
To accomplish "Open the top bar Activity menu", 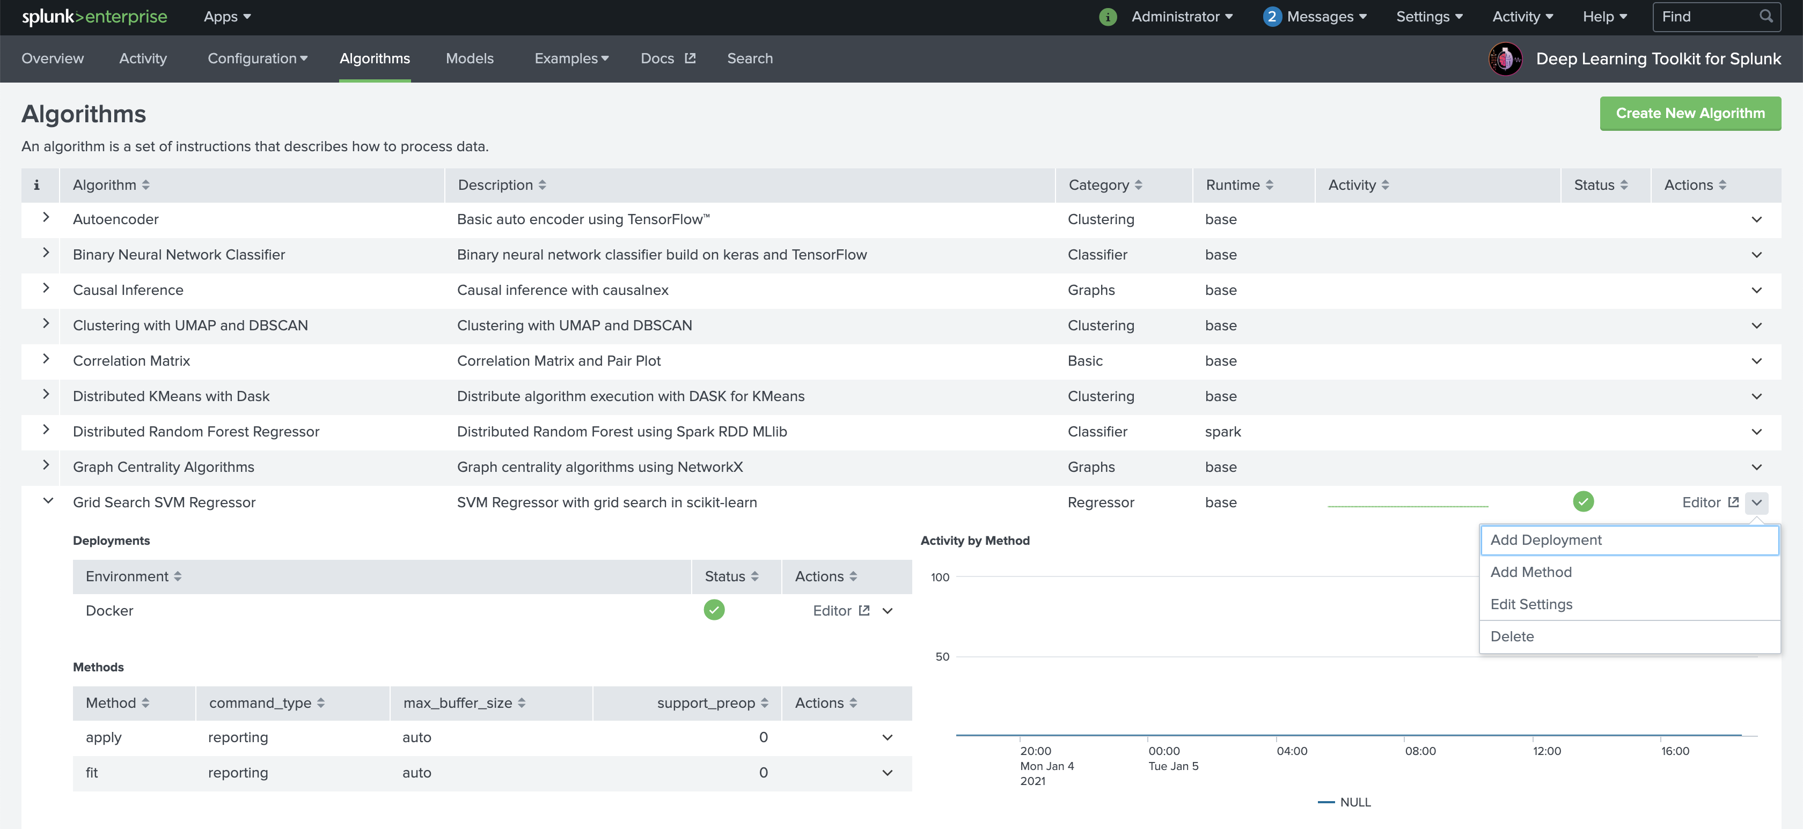I will (1522, 17).
